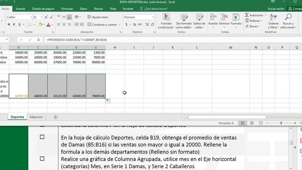Screen dimensions: 302x170
Task: Click the formula bar text
Action: [x=76, y=40]
